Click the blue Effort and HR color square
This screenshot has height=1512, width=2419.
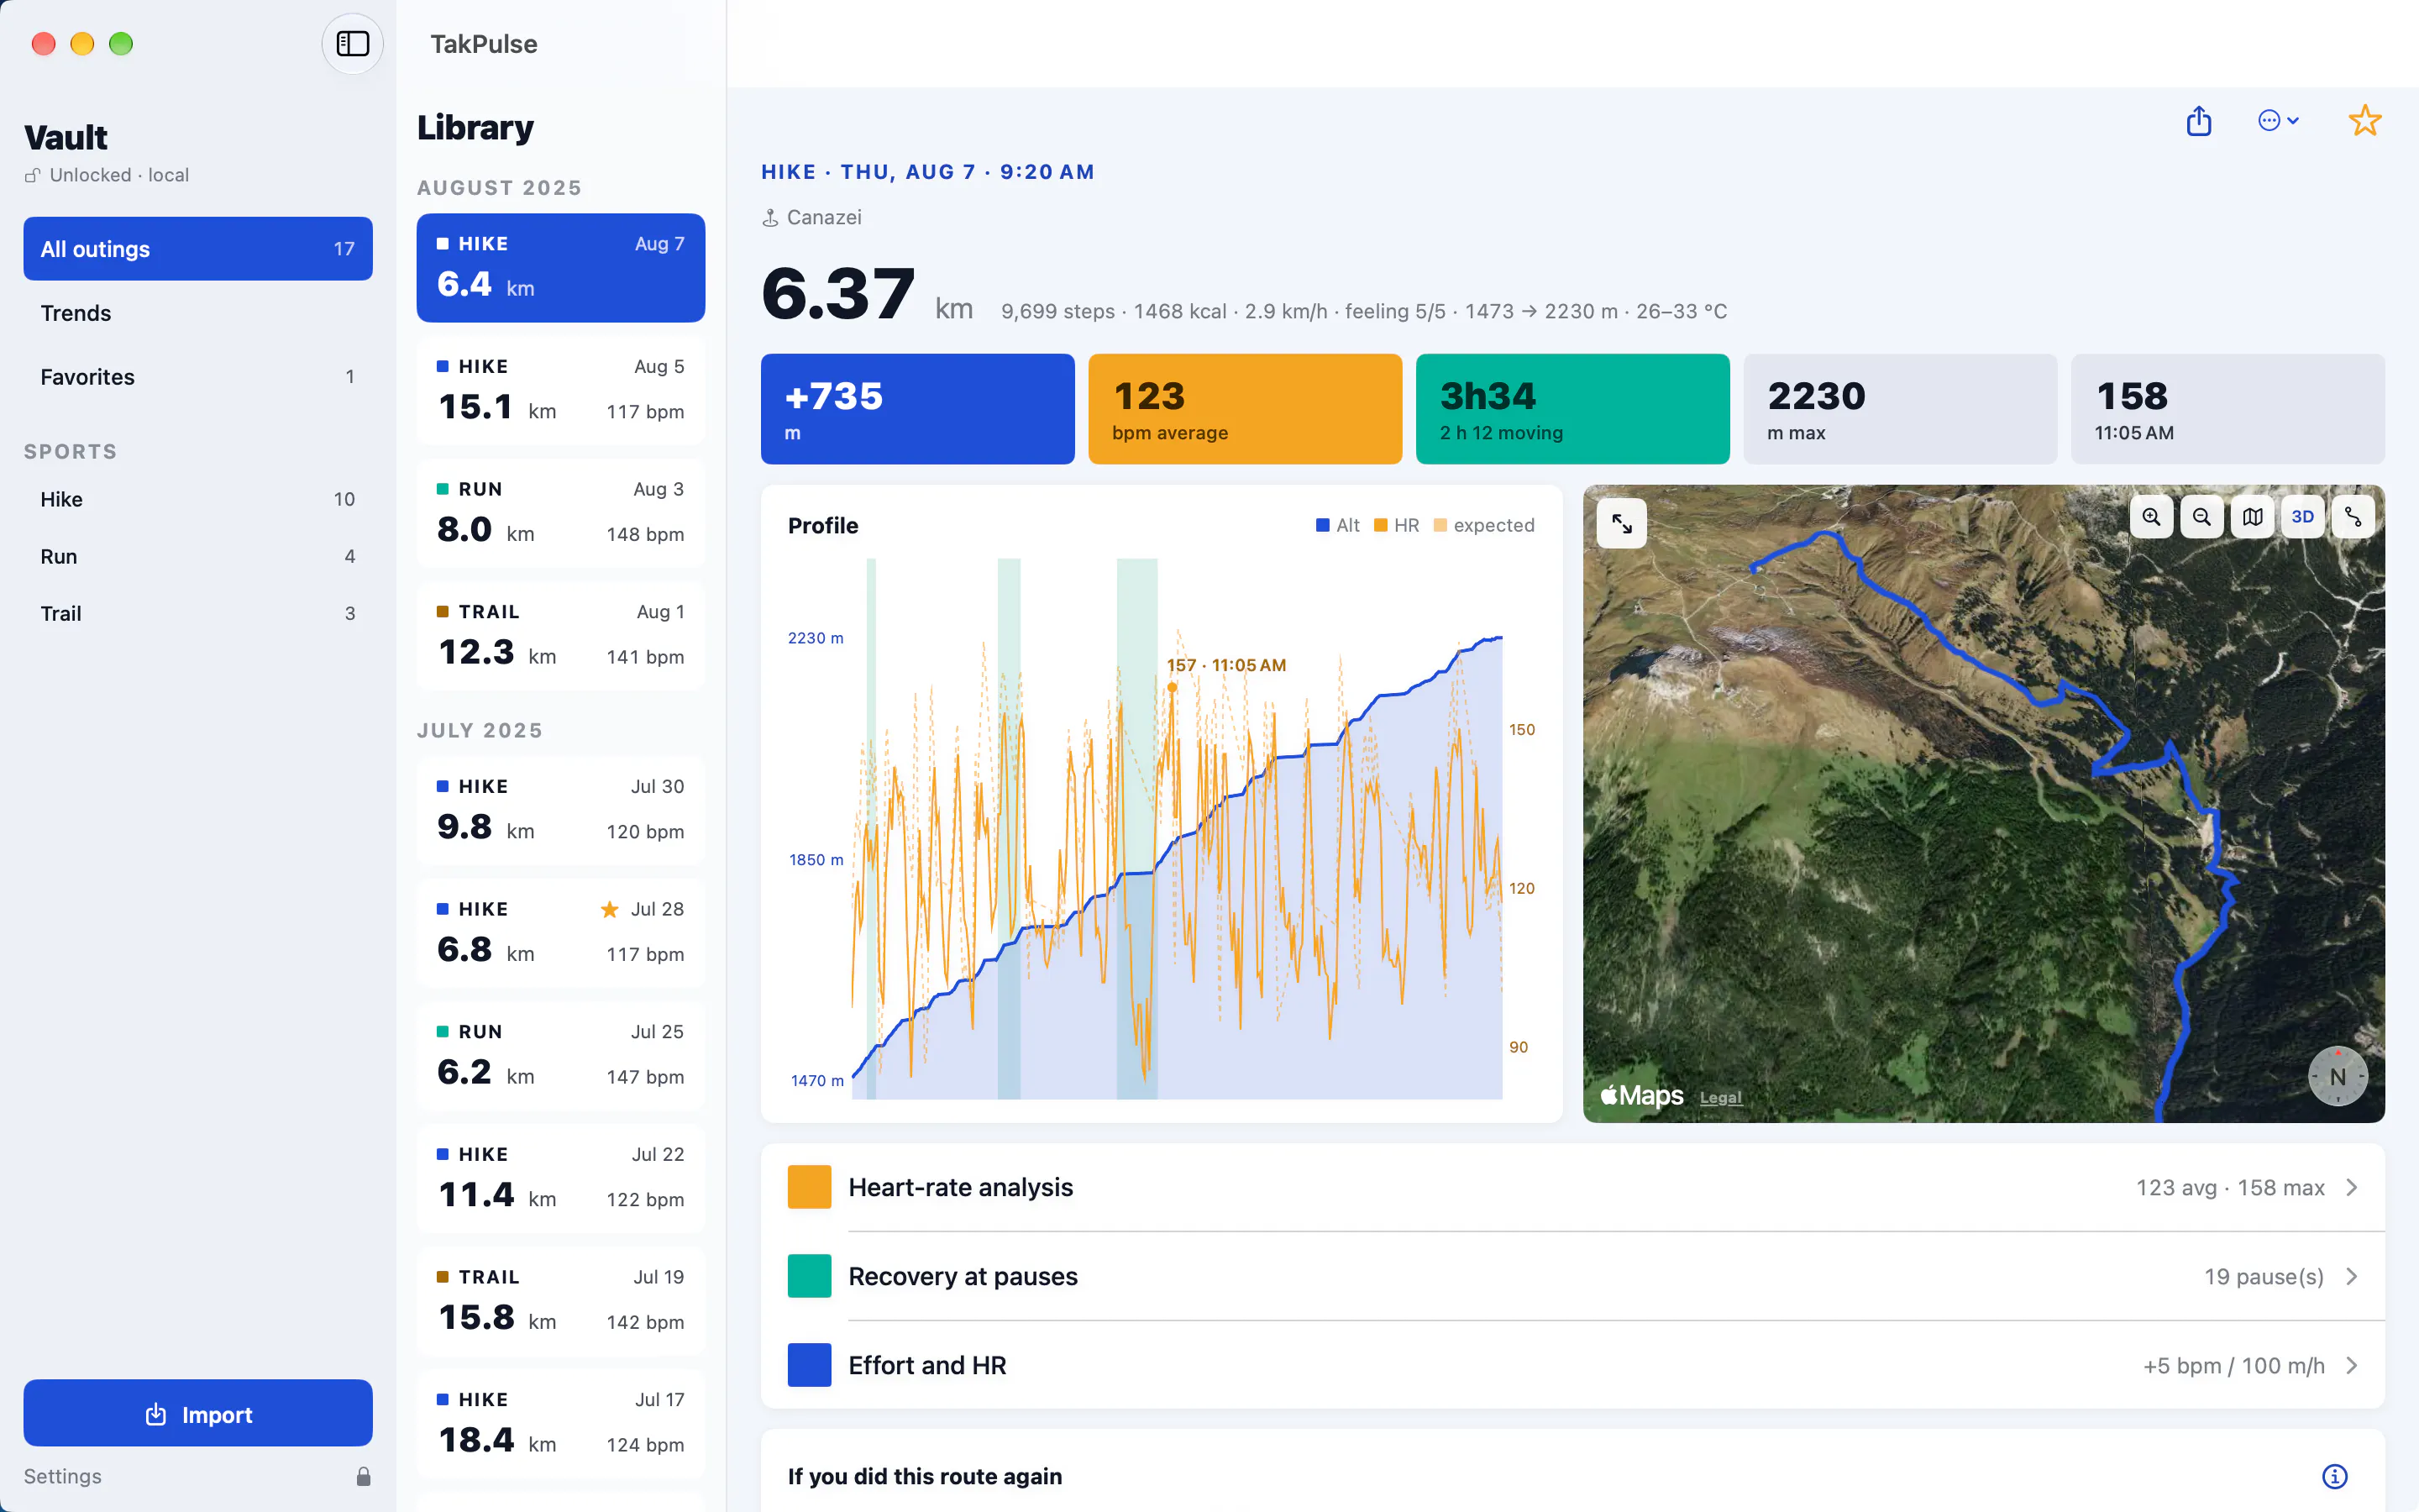point(809,1365)
